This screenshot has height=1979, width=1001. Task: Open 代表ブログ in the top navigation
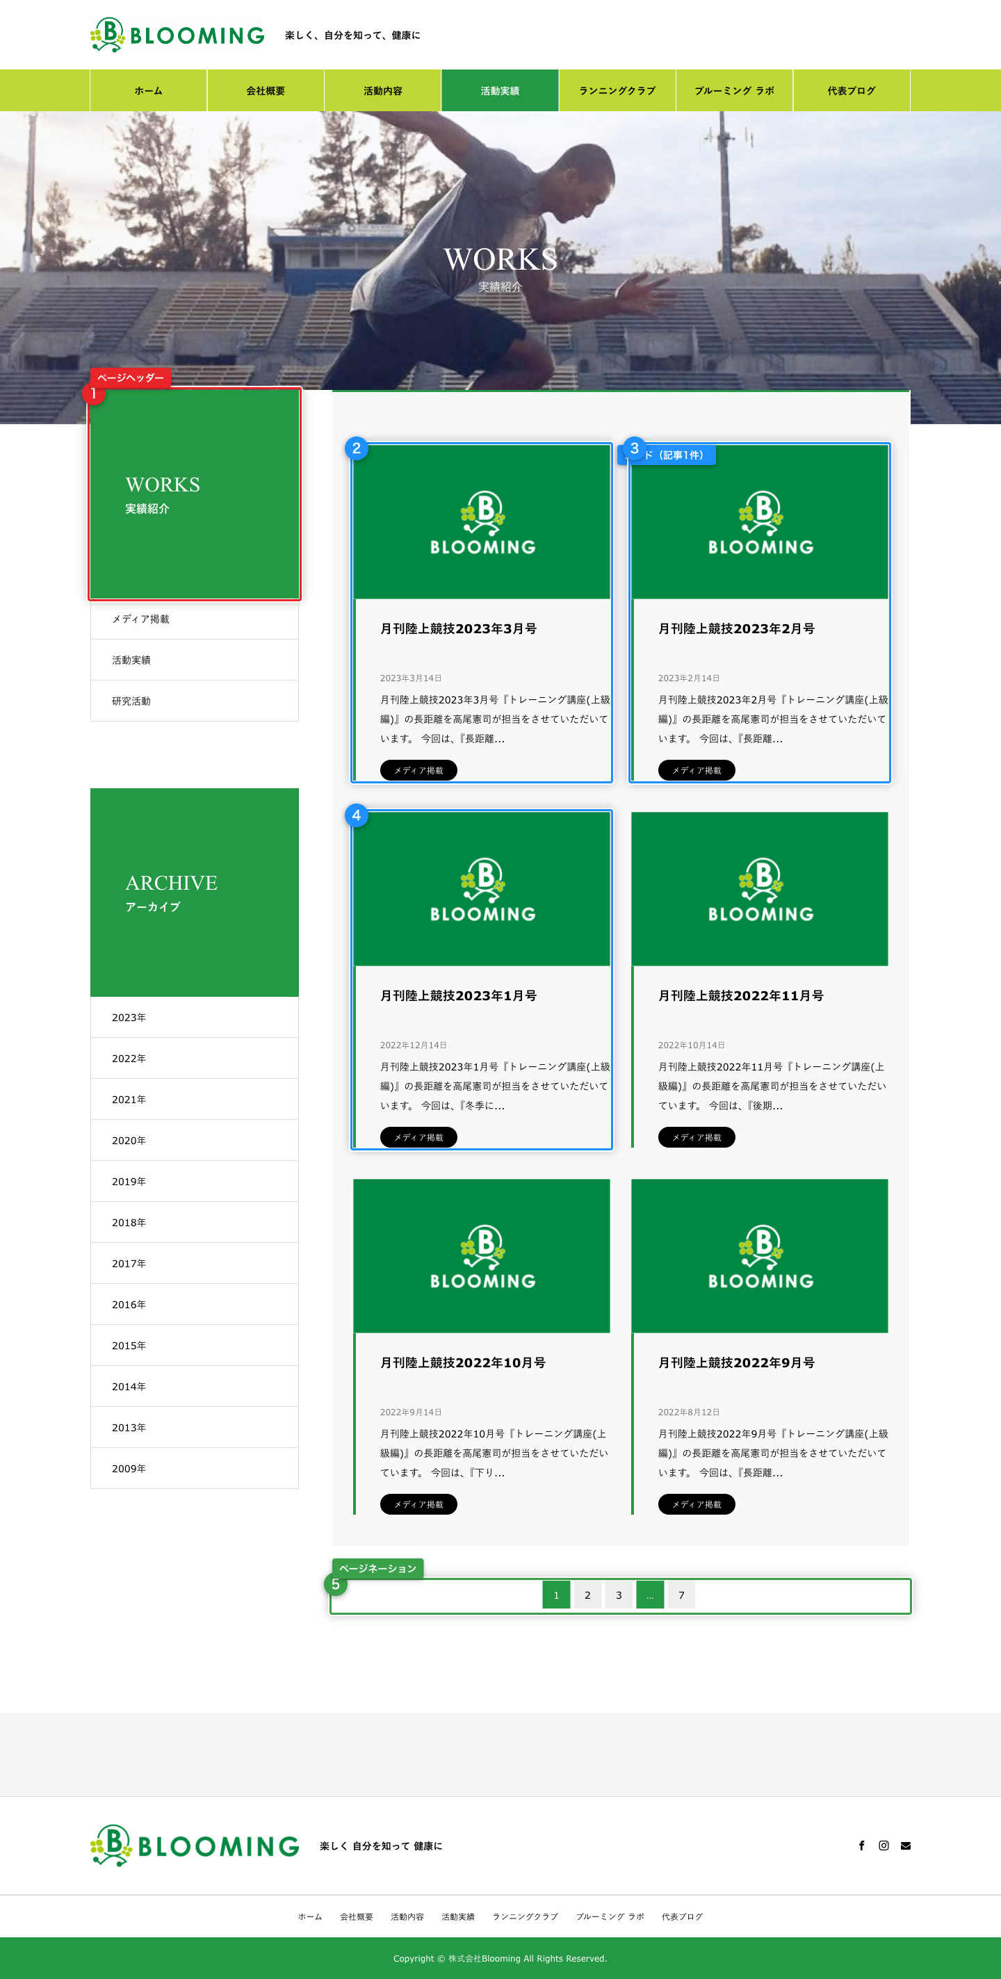[x=851, y=90]
